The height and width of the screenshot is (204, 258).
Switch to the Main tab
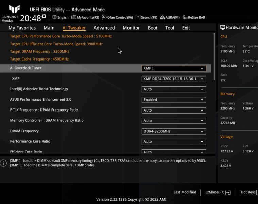click(49, 28)
